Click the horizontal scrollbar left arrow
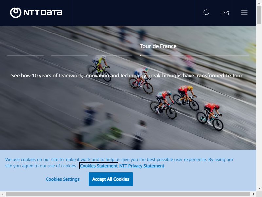Viewport: 262px width, 197px height. (3, 194)
